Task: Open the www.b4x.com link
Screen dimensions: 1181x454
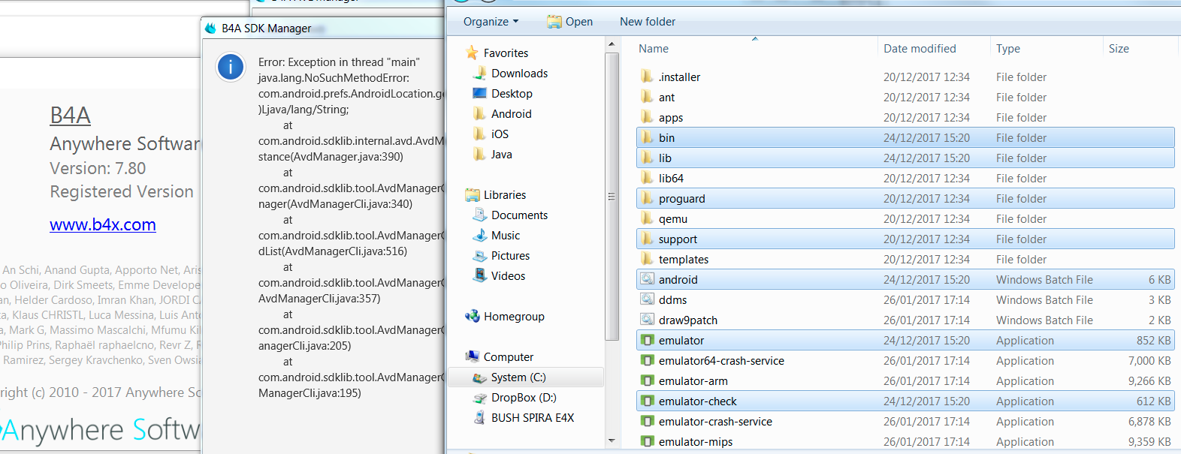Action: tap(103, 224)
